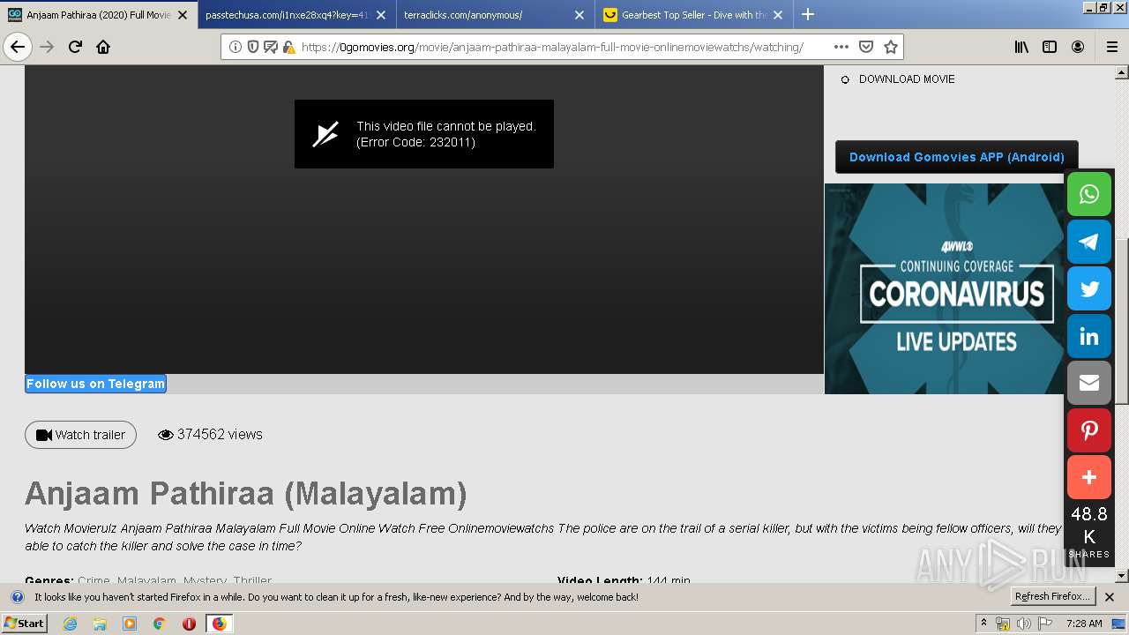Open the Coronavirus Live Updates ad banner

(x=945, y=288)
